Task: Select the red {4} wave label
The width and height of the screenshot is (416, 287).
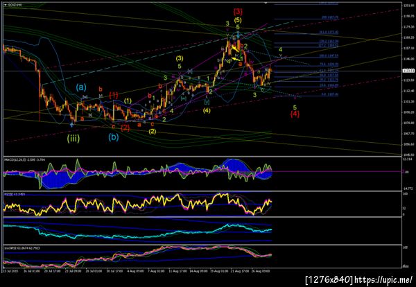Action: [295, 114]
